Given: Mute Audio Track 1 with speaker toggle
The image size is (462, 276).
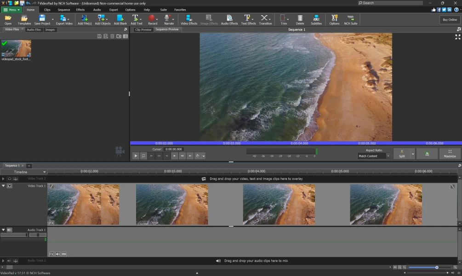Looking at the screenshot, I should 10,230.
